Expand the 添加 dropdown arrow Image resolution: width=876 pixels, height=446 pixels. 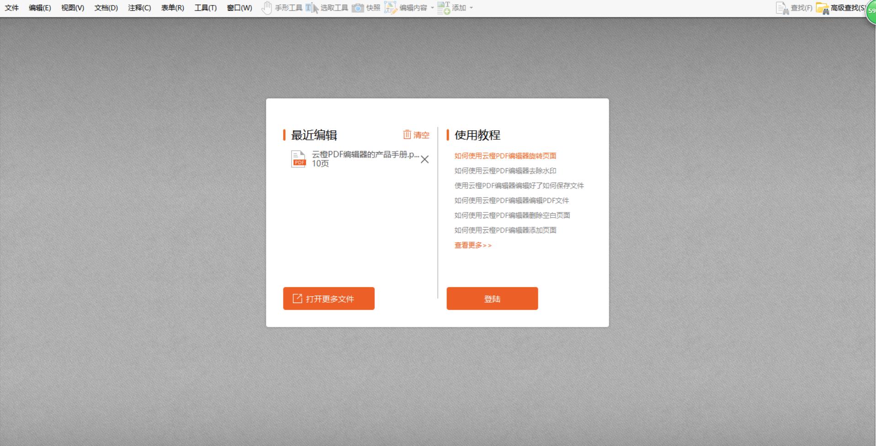pos(471,8)
